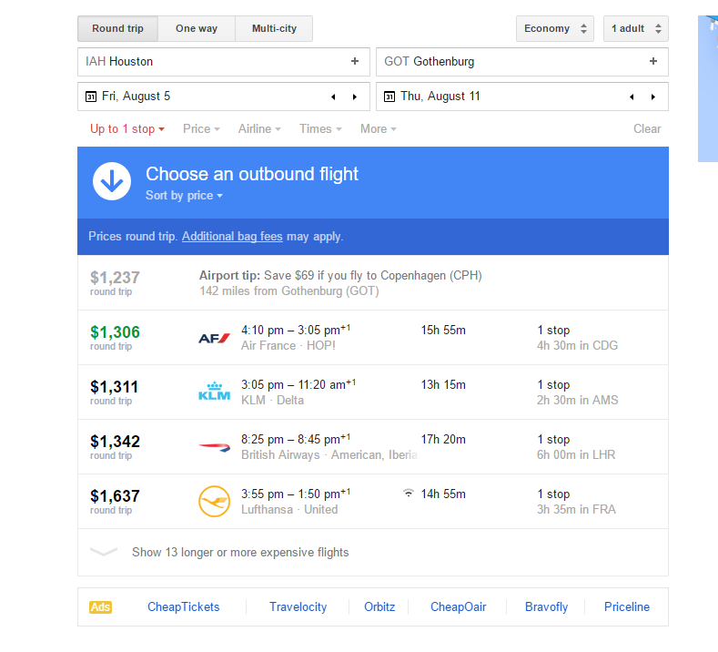Screen dimensions: 718x652
Task: Click the Air France airline logo
Action: point(214,338)
